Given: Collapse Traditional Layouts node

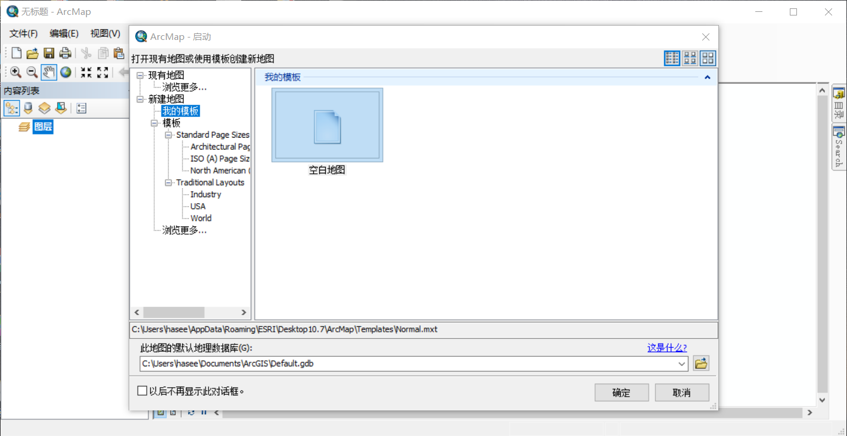Looking at the screenshot, I should tap(169, 182).
